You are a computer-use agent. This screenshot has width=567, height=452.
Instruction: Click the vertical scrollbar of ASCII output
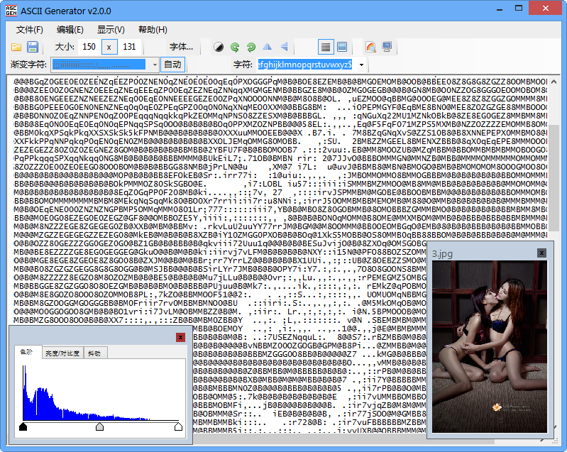click(554, 177)
